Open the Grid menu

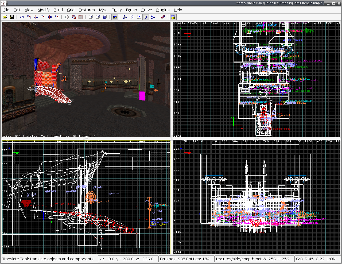point(71,10)
